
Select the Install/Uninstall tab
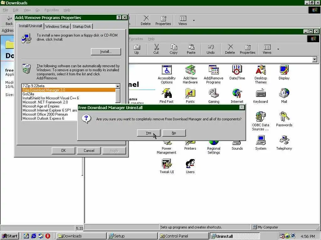30,26
